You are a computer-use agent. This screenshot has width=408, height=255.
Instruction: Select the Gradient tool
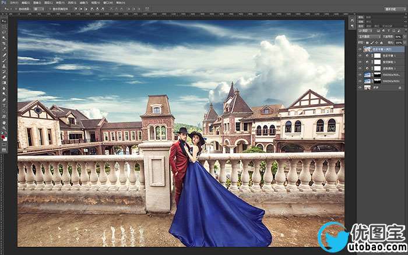pos(3,83)
